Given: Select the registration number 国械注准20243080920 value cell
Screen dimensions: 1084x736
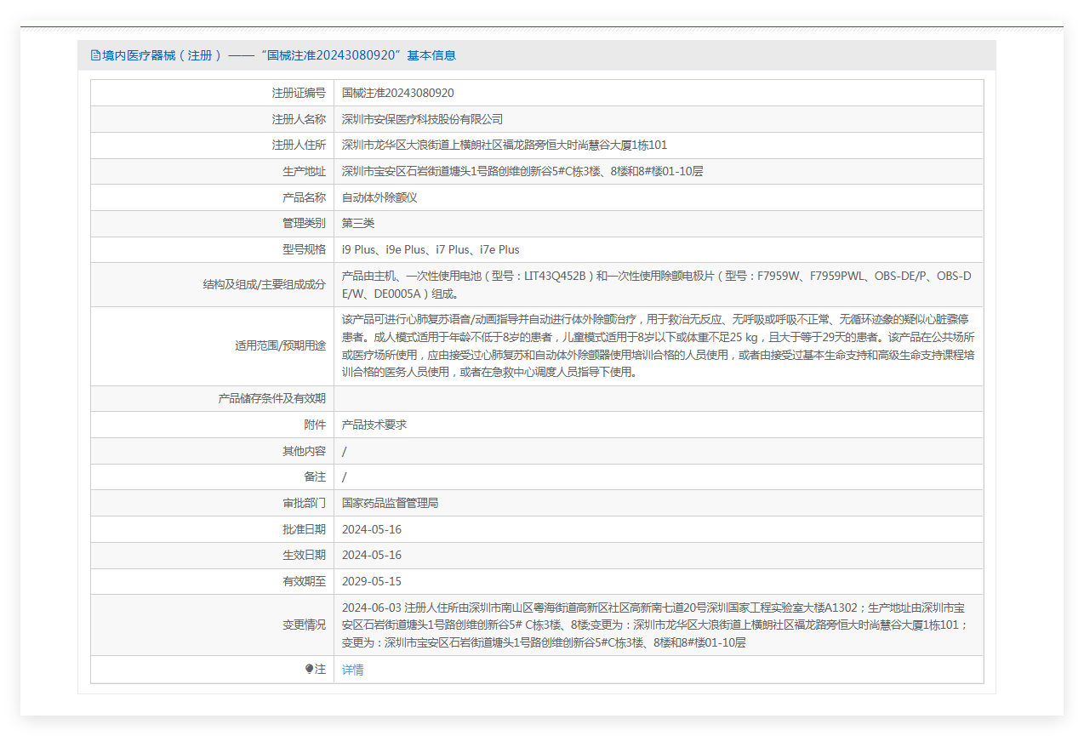Looking at the screenshot, I should (397, 93).
